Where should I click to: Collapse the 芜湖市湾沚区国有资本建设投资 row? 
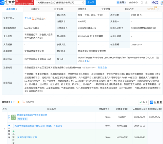click(13, 126)
